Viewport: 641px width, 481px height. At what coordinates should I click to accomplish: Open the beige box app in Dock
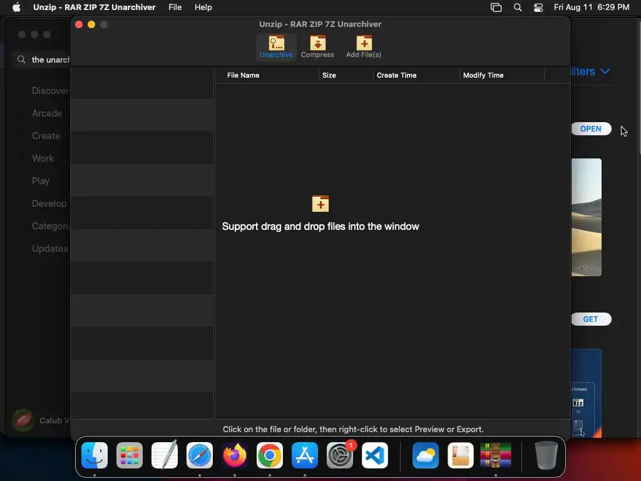[461, 455]
